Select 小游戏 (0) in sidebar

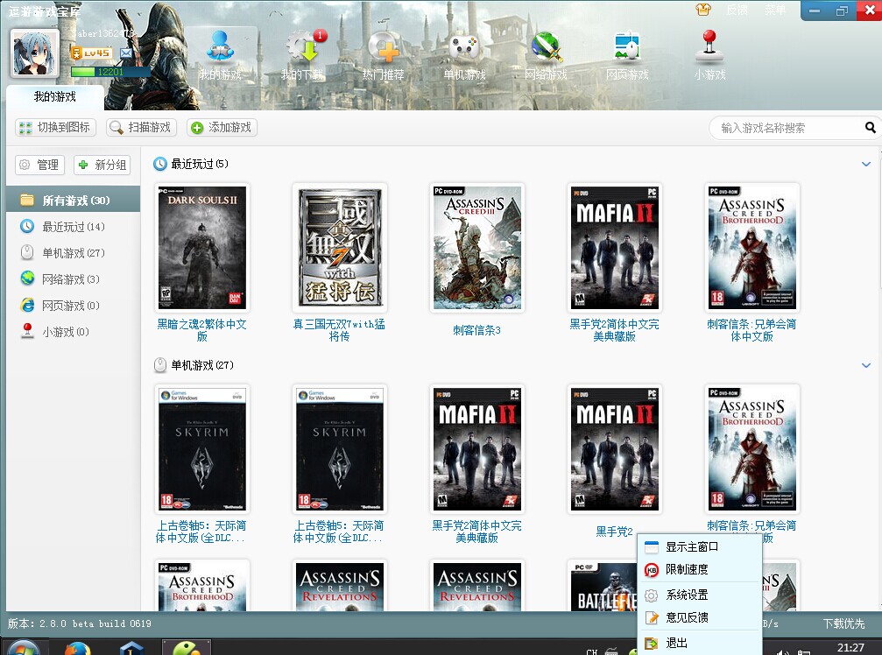point(73,332)
